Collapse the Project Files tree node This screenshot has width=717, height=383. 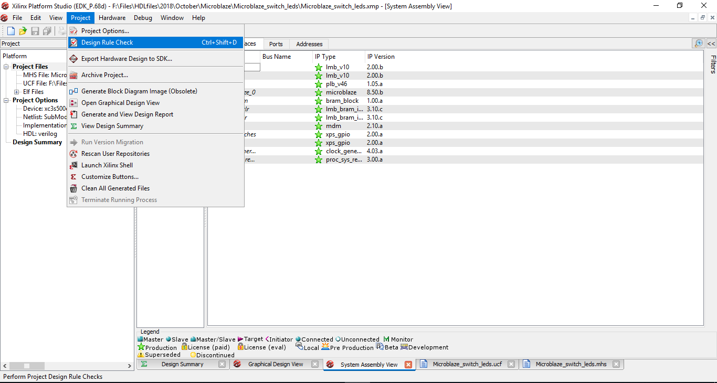tap(7, 67)
